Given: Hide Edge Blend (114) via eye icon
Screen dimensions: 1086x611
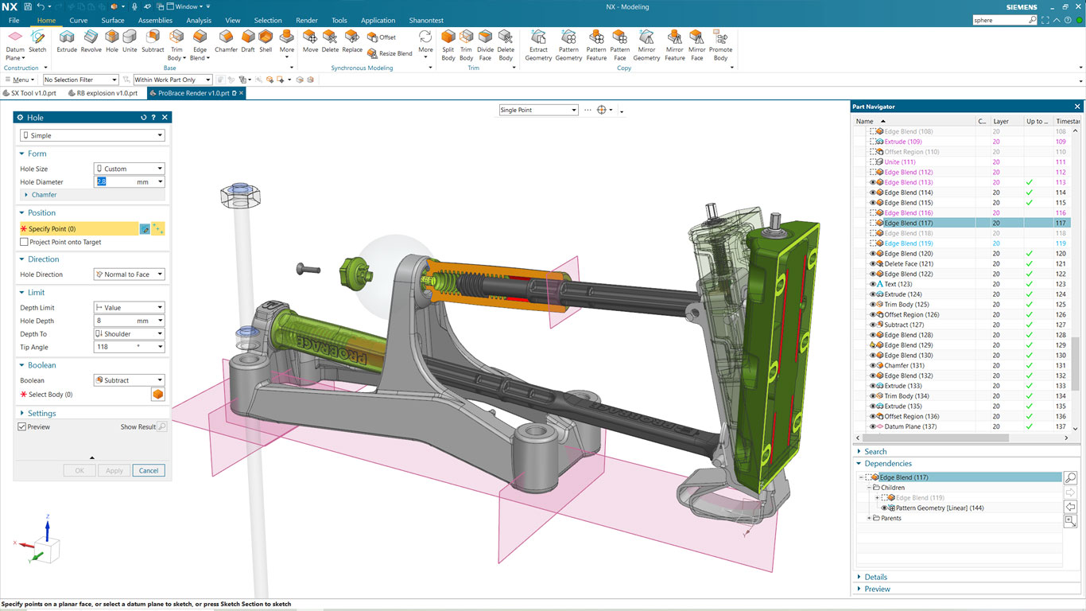Looking at the screenshot, I should [872, 193].
